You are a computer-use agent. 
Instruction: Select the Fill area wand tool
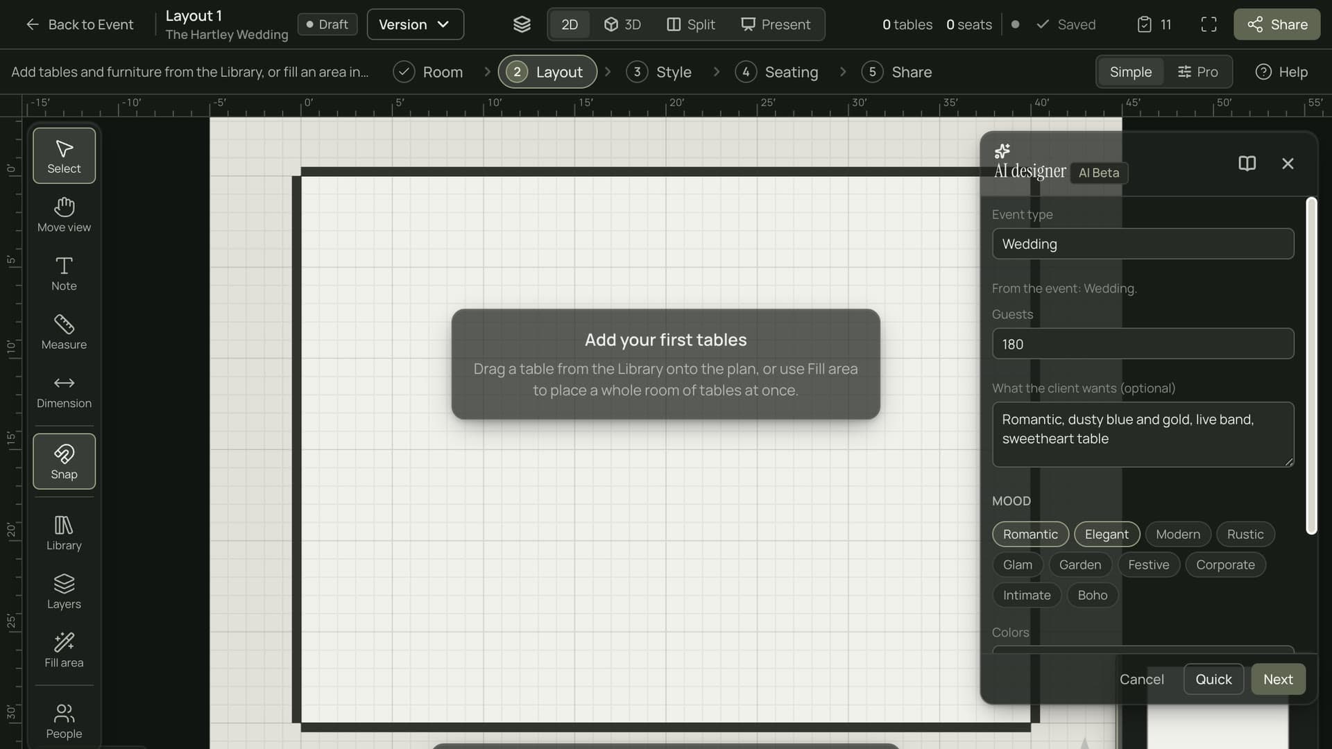click(x=64, y=651)
